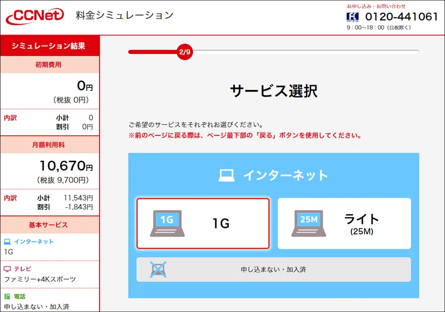
Task: Choose 申し込まない・加入済 for internet
Action: (x=273, y=269)
